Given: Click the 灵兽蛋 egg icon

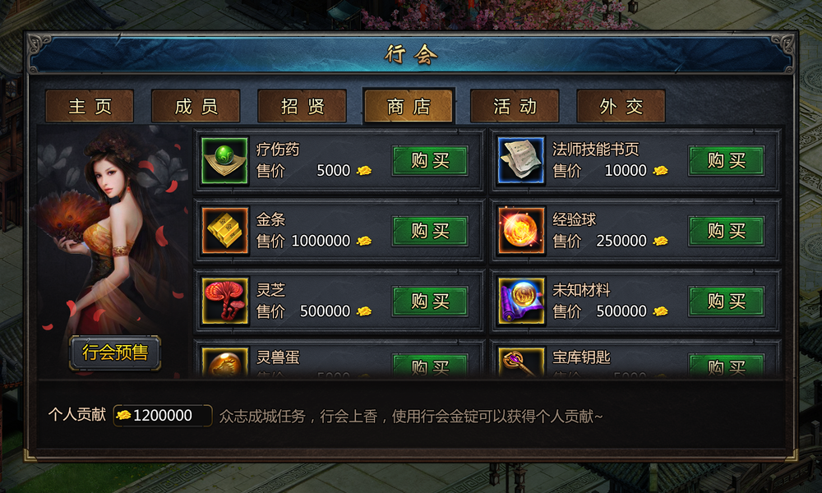Looking at the screenshot, I should 225,362.
